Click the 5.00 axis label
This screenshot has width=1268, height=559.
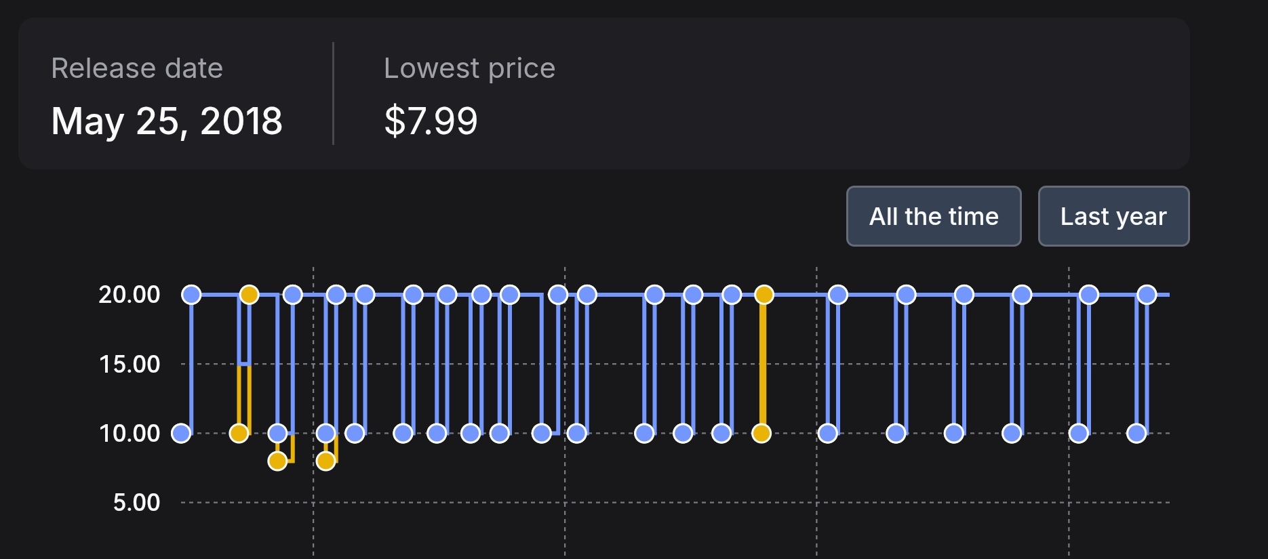click(x=136, y=502)
